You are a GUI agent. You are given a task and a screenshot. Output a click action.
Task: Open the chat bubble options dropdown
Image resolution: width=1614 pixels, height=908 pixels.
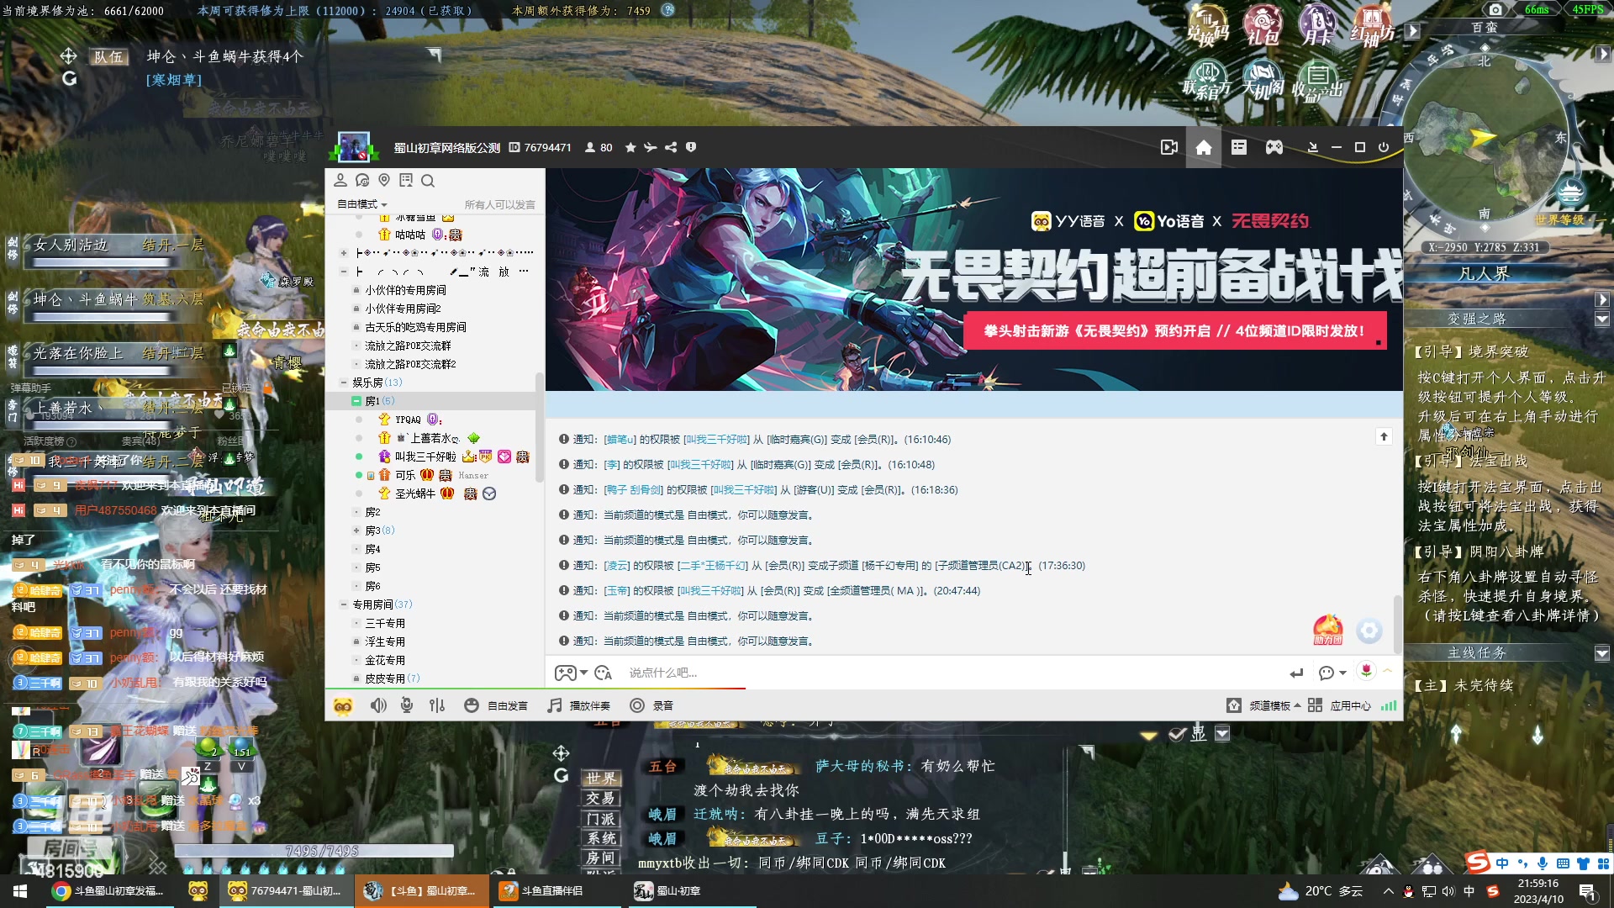click(x=1342, y=673)
